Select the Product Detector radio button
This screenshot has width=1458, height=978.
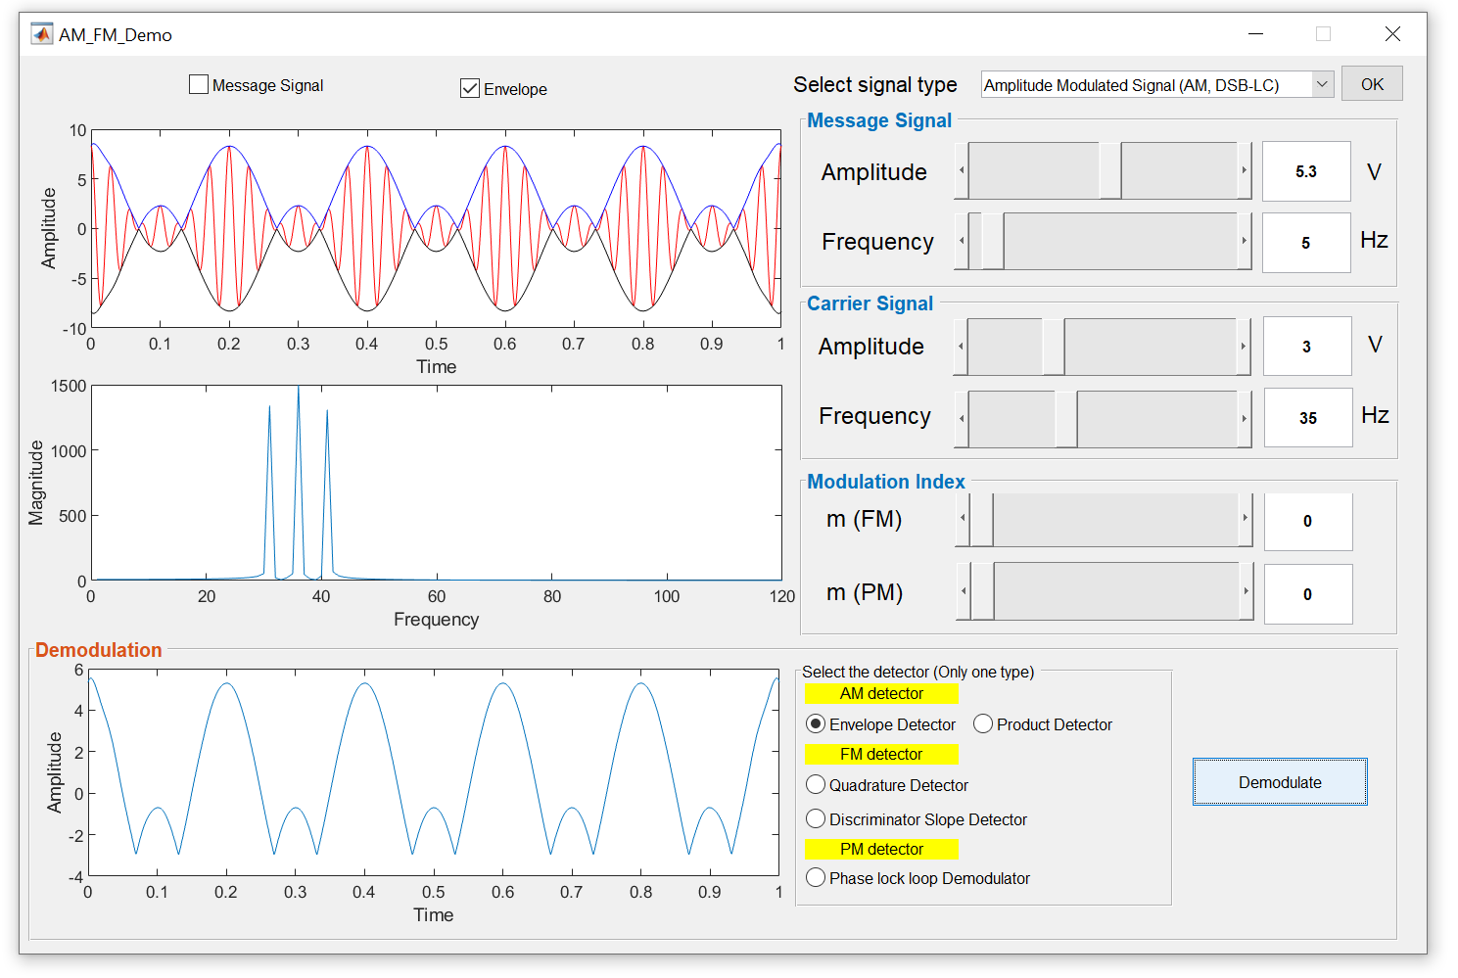[982, 723]
